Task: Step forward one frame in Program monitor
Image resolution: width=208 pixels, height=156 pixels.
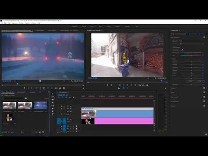Action: (131, 85)
